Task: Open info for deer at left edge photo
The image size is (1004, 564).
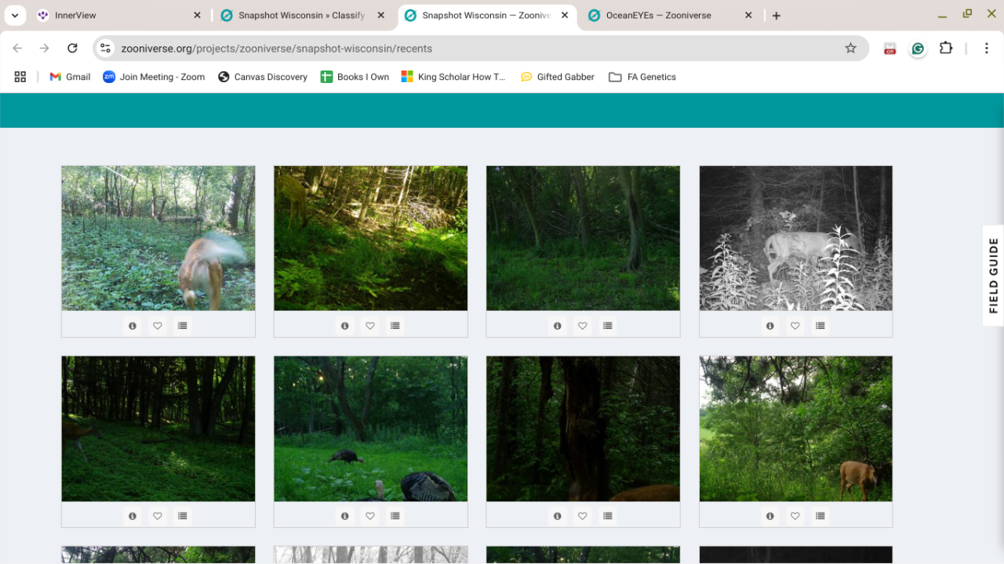Action: (x=133, y=516)
